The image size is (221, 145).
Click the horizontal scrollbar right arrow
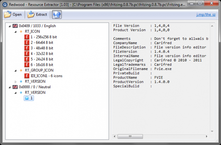pyautogui.click(x=207, y=136)
